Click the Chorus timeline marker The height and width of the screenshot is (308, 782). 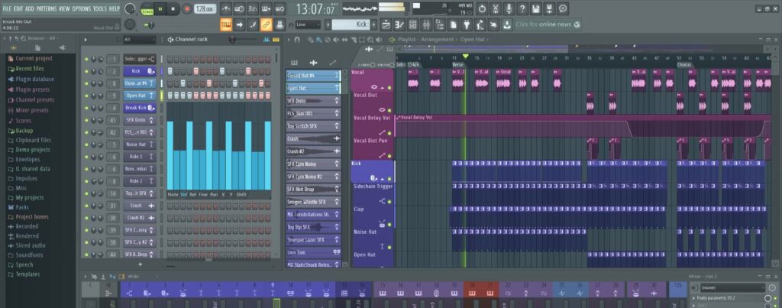click(x=684, y=65)
